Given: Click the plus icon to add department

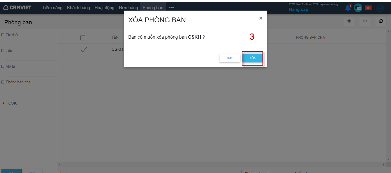Looking at the screenshot, I should point(349,21).
